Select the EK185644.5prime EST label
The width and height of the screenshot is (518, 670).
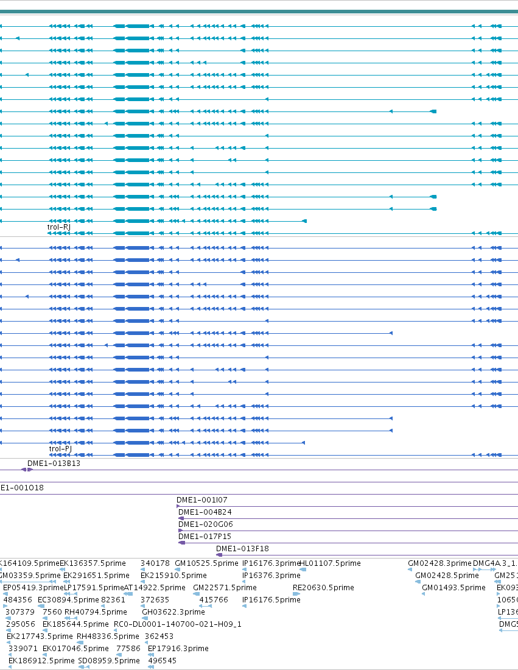tap(75, 624)
